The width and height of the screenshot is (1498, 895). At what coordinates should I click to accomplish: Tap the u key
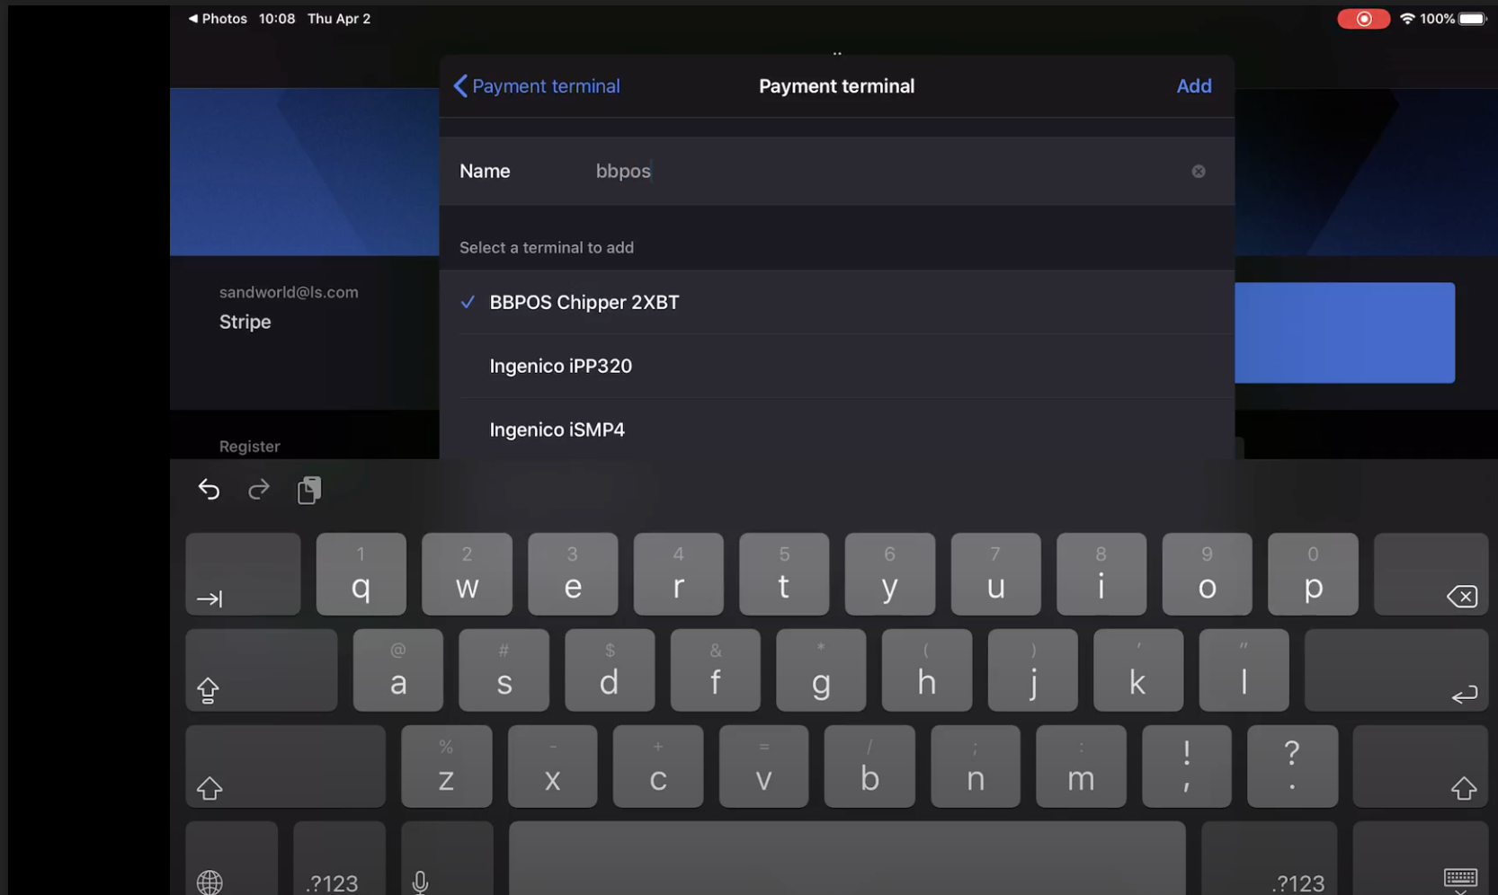pyautogui.click(x=995, y=574)
